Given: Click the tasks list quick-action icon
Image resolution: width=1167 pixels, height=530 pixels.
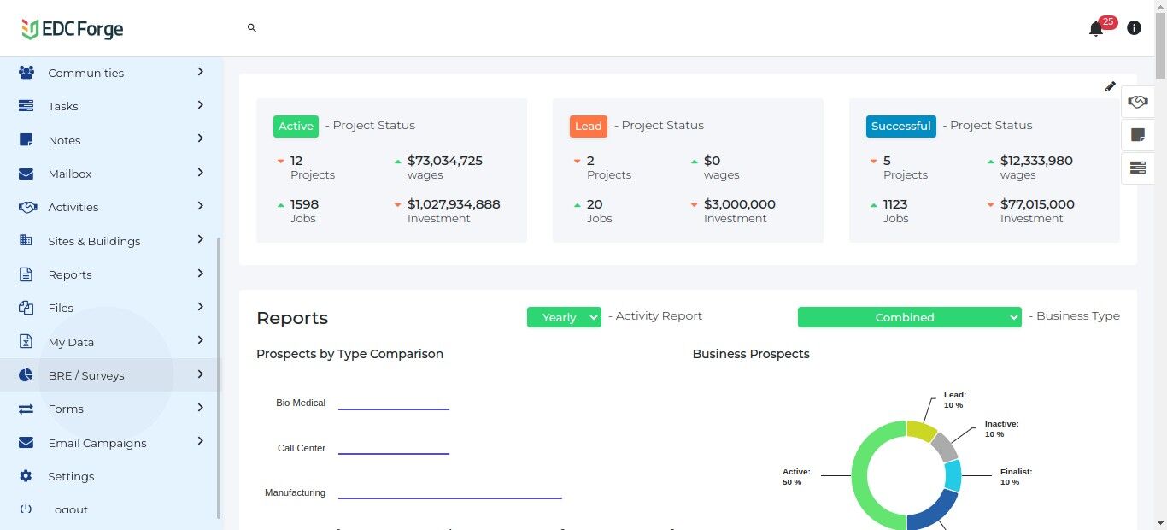Looking at the screenshot, I should pos(1137,168).
